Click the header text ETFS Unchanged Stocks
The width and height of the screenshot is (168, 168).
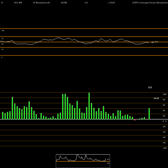pos(144,3)
